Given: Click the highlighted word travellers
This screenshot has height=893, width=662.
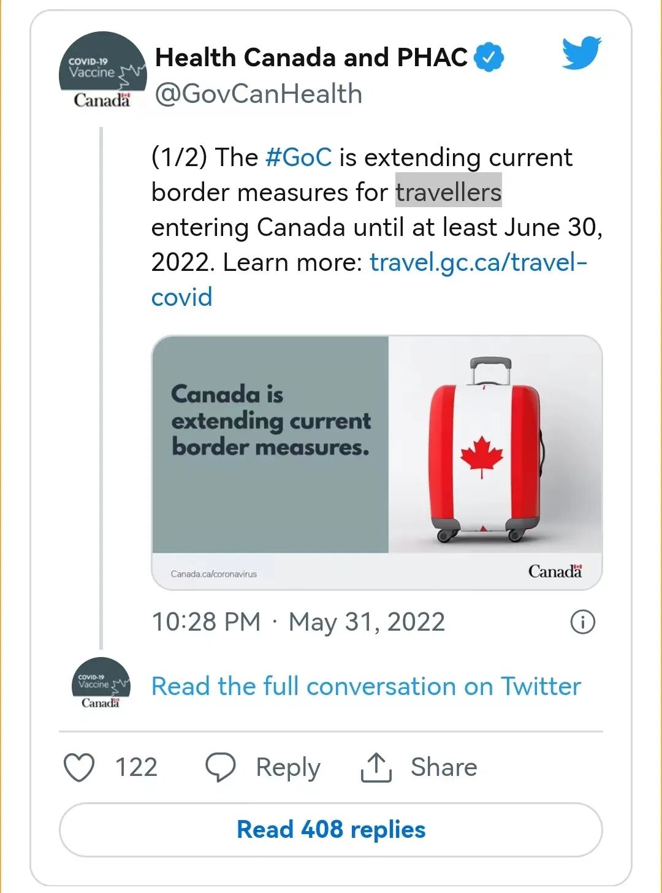Looking at the screenshot, I should point(448,192).
